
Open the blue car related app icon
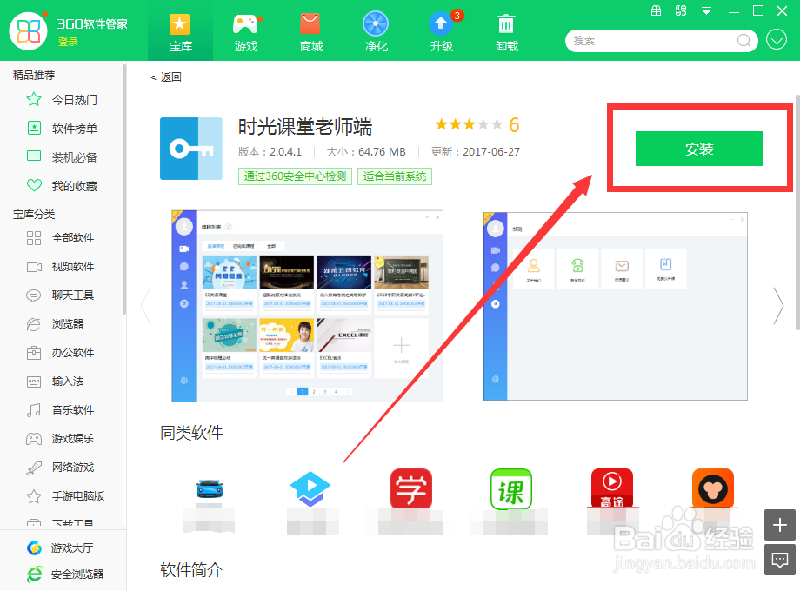point(210,488)
